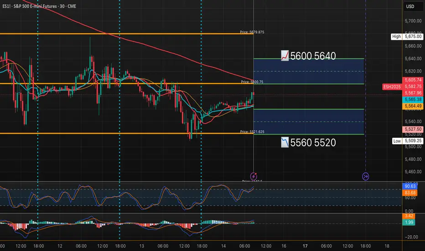Click the purple arrow marker icon at far right
The image size is (425, 251).
tap(365, 176)
